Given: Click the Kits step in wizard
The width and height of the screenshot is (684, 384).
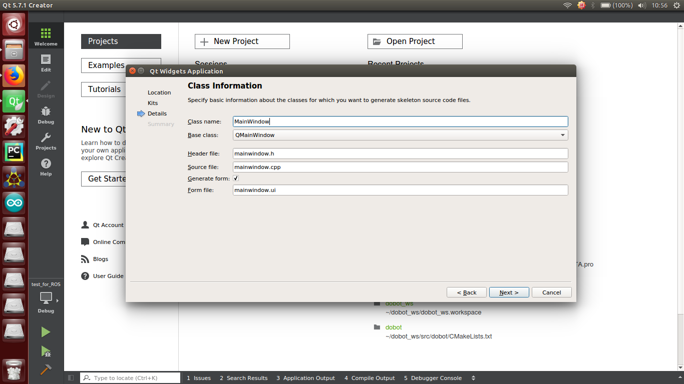Looking at the screenshot, I should 153,103.
